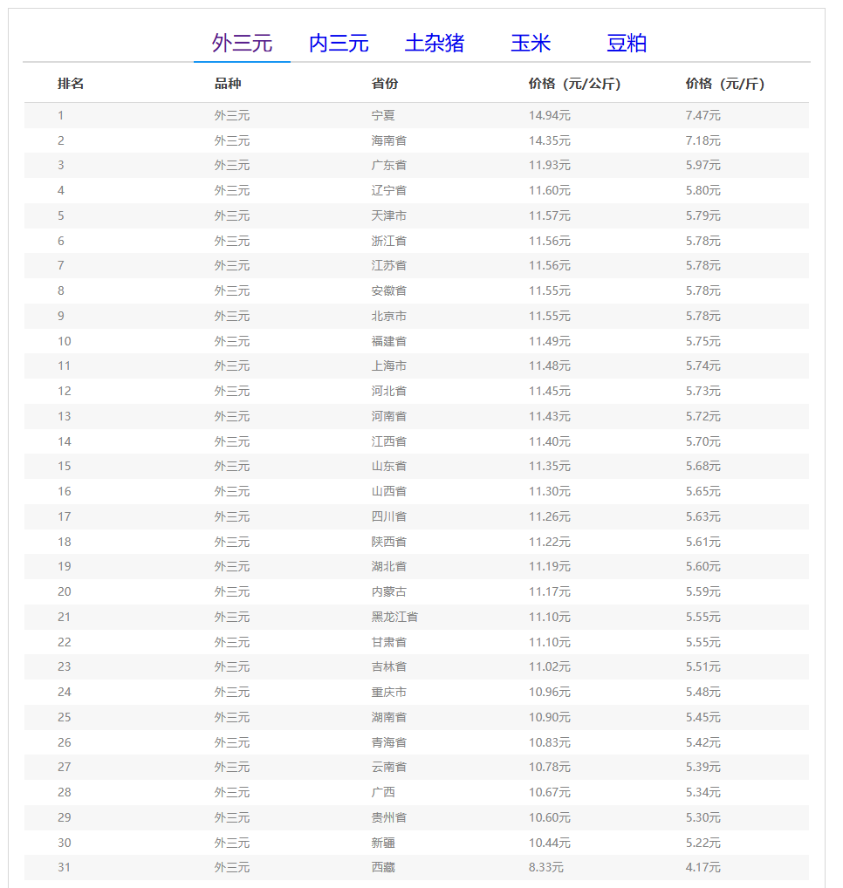Viewport: 843px width, 888px height.
Task: Select the 宁夏 province cell
Action: (383, 115)
